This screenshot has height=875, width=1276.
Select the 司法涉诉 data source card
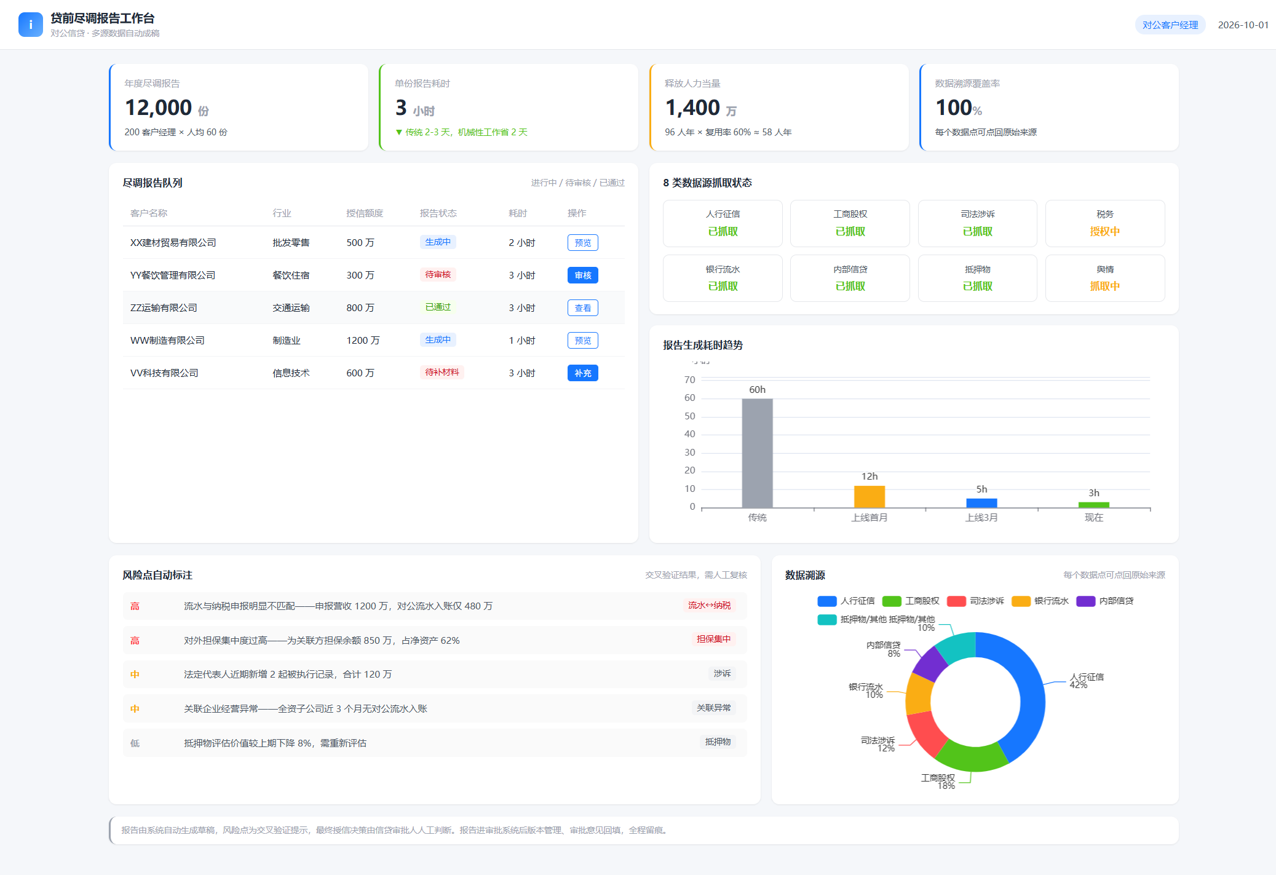977,223
